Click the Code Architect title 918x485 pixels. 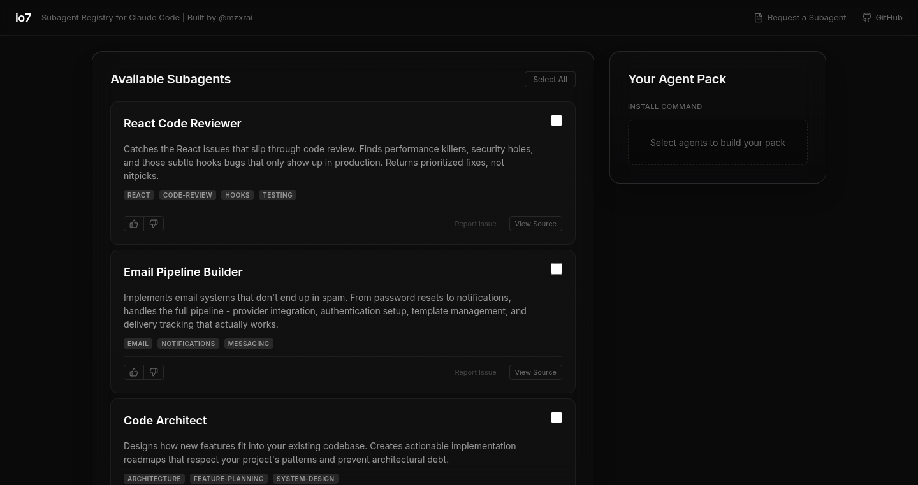(165, 421)
